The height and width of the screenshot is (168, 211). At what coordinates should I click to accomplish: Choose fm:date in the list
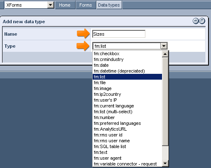click(127, 65)
